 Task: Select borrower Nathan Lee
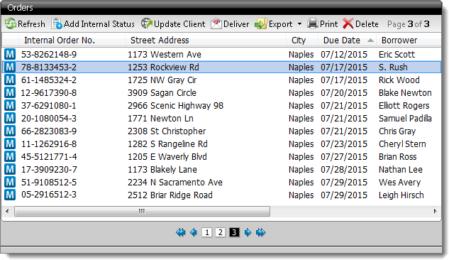[x=401, y=170]
